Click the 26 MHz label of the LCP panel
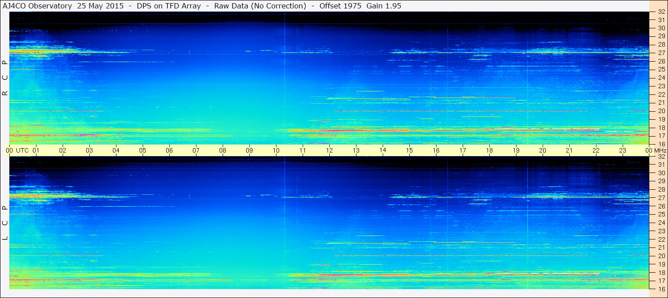This screenshot has height=298, width=668. pos(661,206)
